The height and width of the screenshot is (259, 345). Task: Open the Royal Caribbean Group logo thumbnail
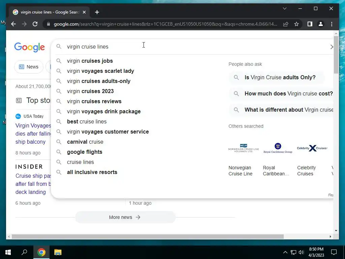tap(278, 148)
